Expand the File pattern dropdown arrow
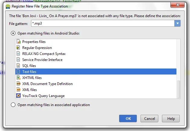This screenshot has height=131, width=190. click(x=178, y=23)
